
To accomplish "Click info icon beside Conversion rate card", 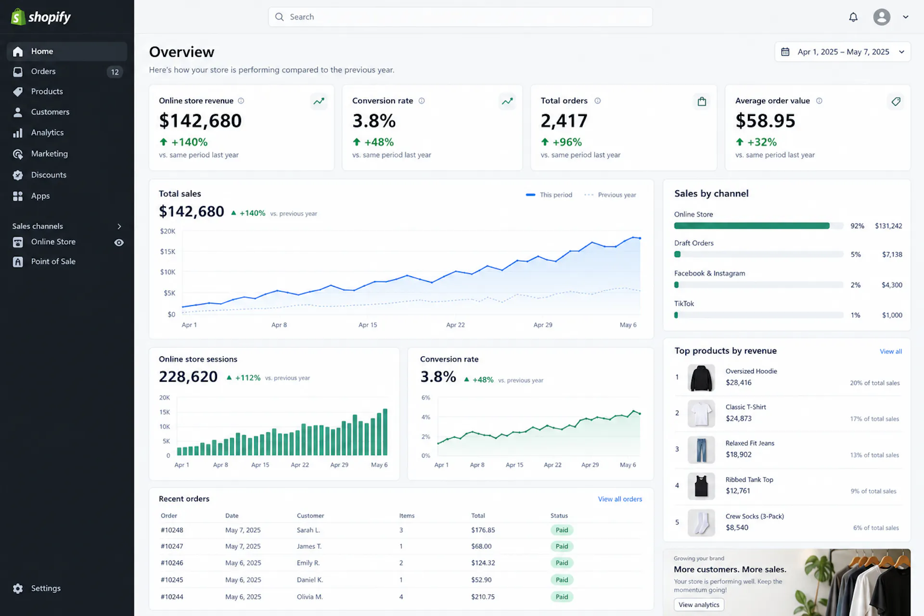I will tap(422, 101).
